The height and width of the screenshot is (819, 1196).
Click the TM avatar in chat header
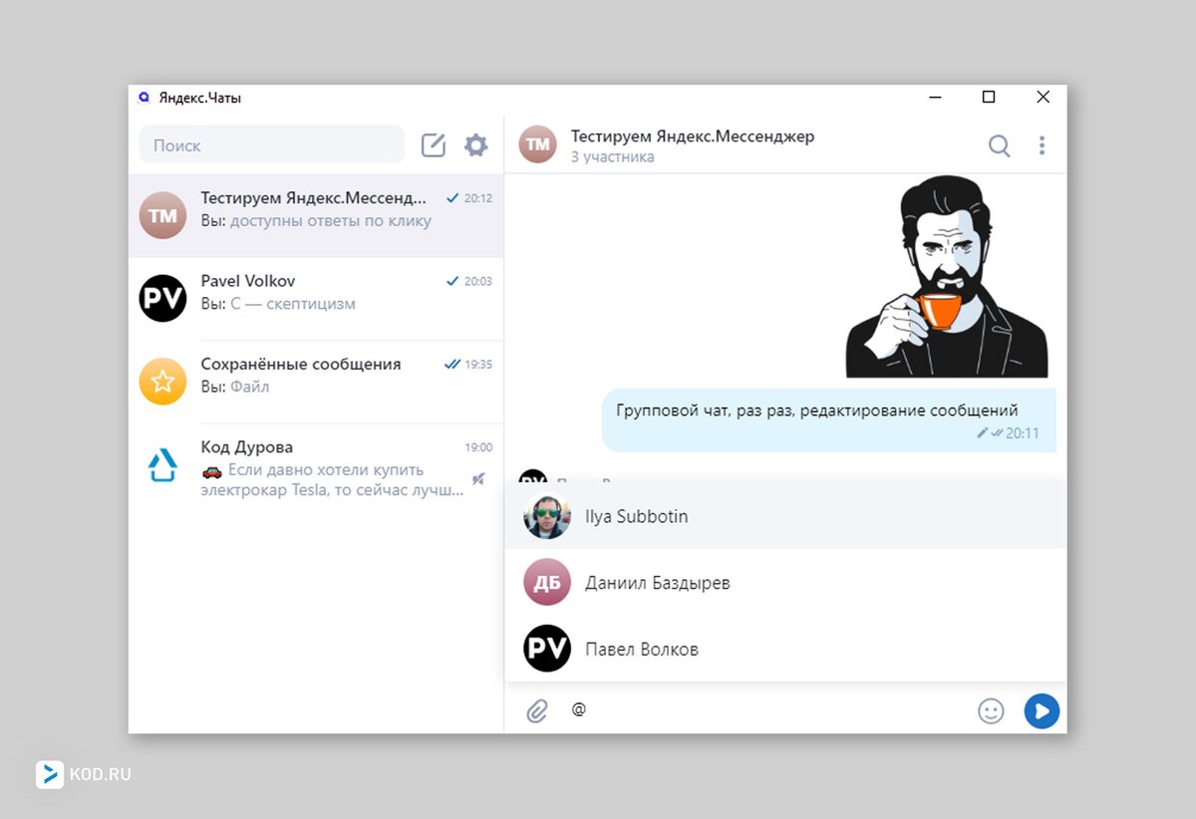click(x=538, y=144)
